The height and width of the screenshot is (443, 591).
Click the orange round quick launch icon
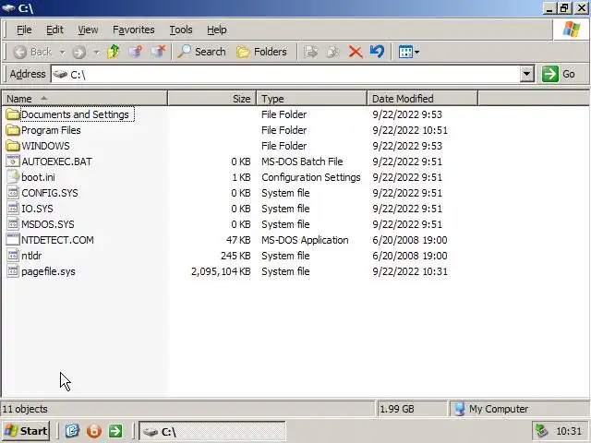tap(94, 431)
